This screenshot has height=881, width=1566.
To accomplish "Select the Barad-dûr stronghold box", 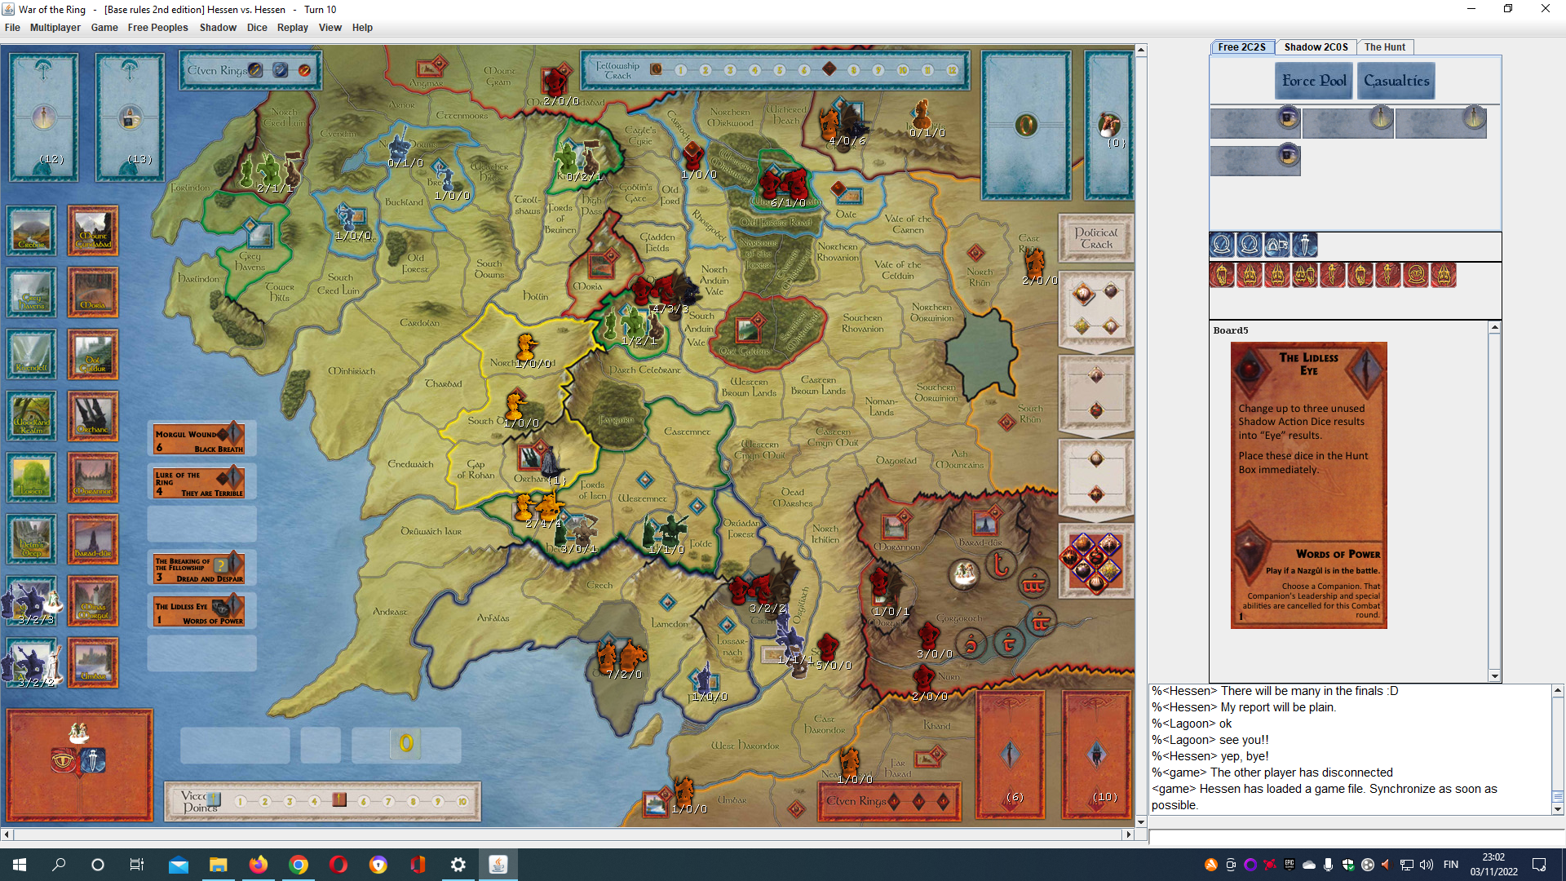I will click(93, 538).
